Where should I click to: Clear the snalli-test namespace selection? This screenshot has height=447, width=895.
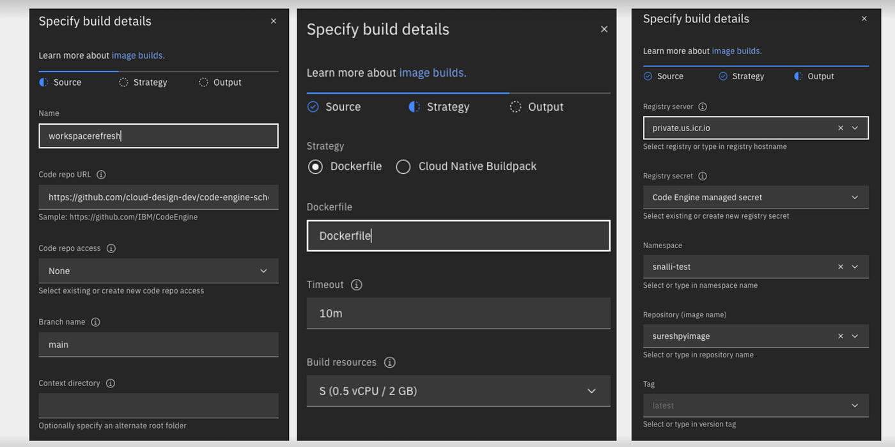click(841, 267)
